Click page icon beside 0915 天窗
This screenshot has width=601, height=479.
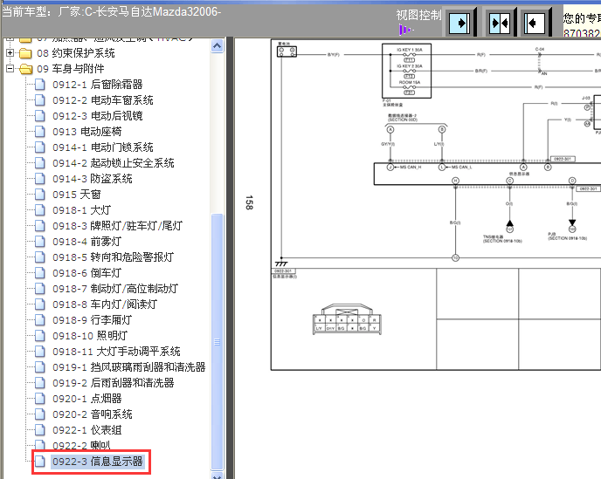coord(40,195)
